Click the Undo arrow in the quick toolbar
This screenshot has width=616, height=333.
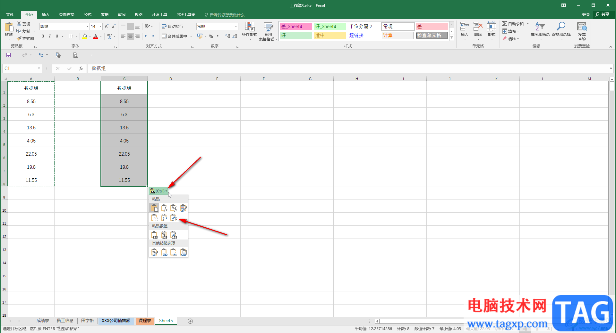41,55
